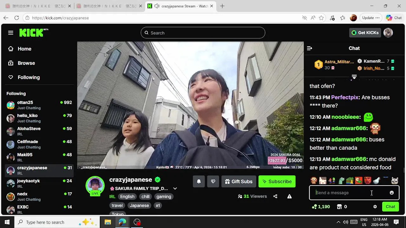Open File Explorer from taskbar
Image resolution: width=406 pixels, height=228 pixels.
(108, 222)
